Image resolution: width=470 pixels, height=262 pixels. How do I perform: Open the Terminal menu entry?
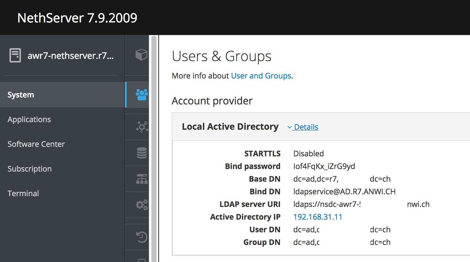click(23, 193)
